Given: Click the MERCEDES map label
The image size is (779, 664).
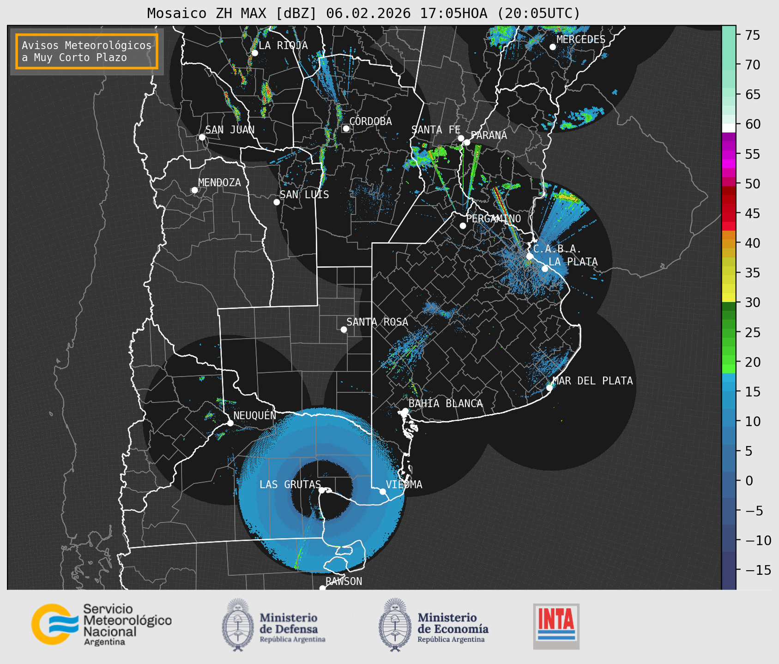Looking at the screenshot, I should point(581,39).
